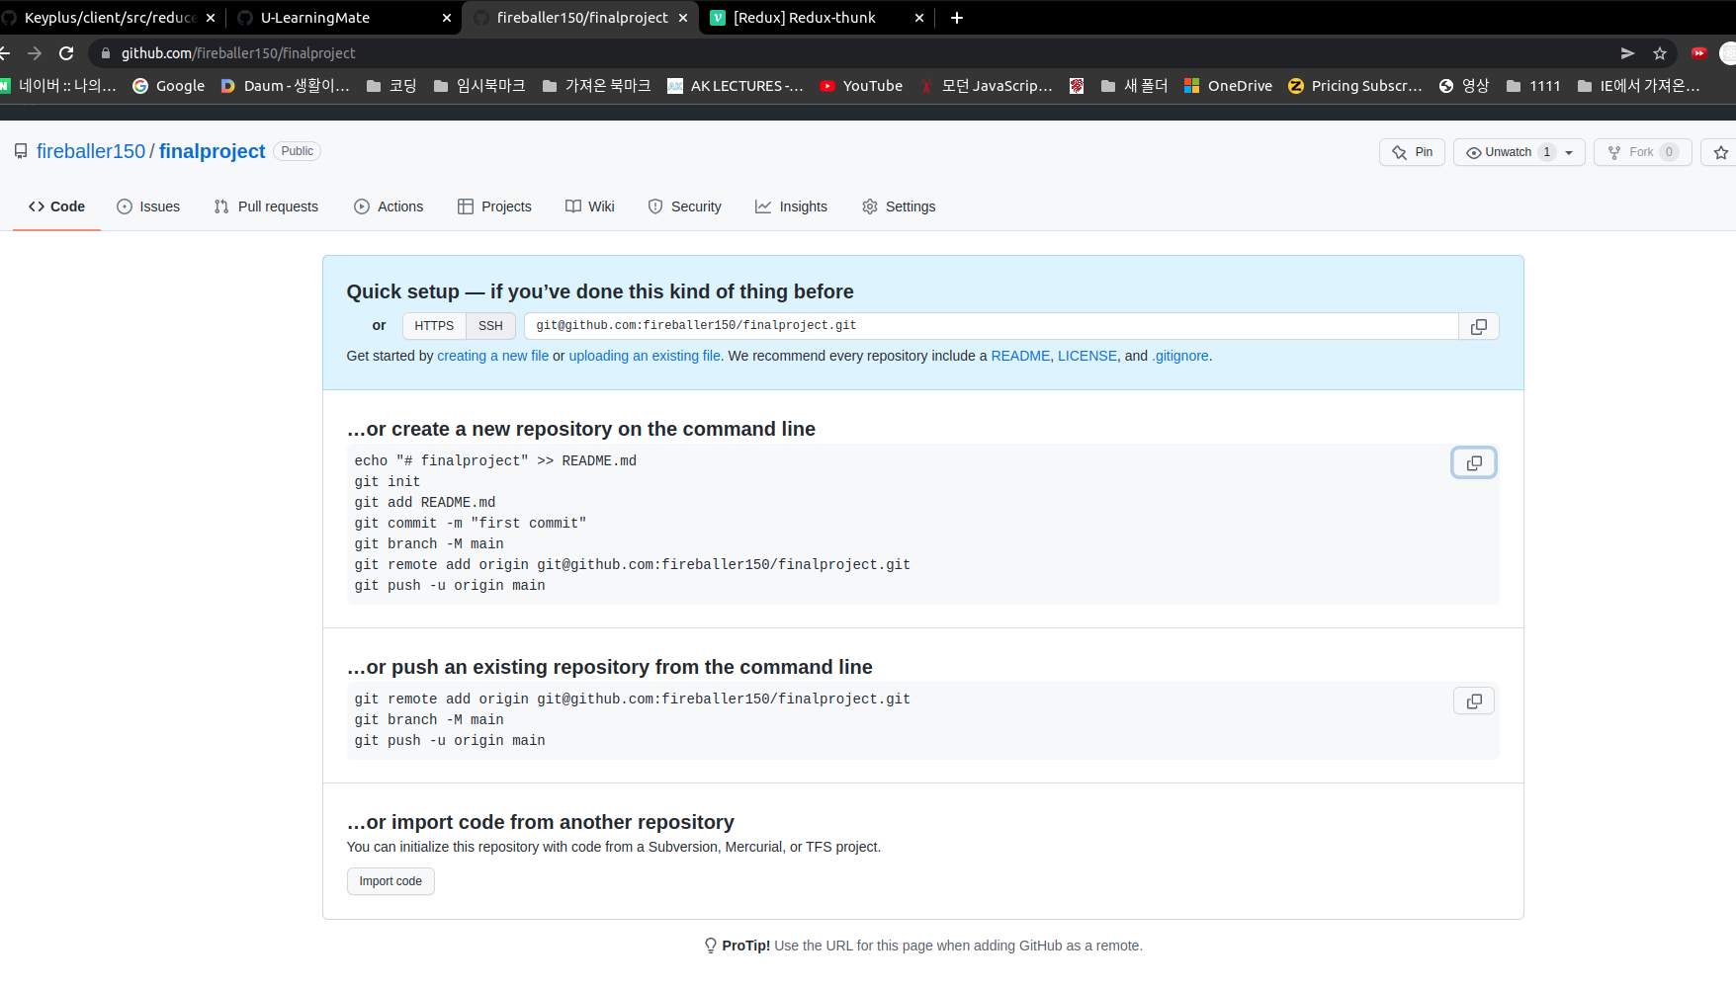This screenshot has height=988, width=1736.
Task: Open the LICENSE link
Action: pyautogui.click(x=1087, y=356)
